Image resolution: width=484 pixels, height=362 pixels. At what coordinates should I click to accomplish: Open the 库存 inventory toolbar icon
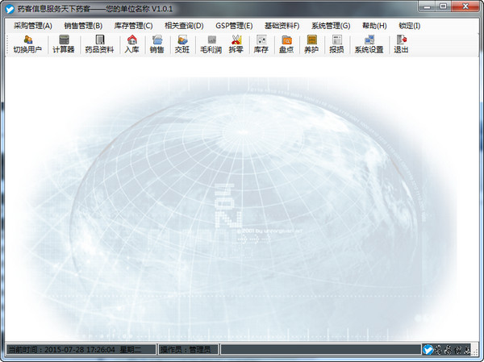point(261,44)
